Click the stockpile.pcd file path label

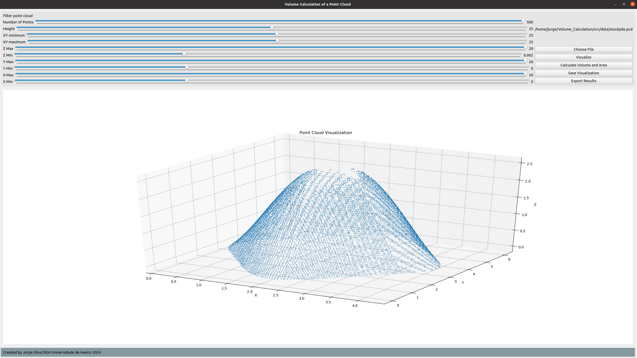tap(583, 29)
